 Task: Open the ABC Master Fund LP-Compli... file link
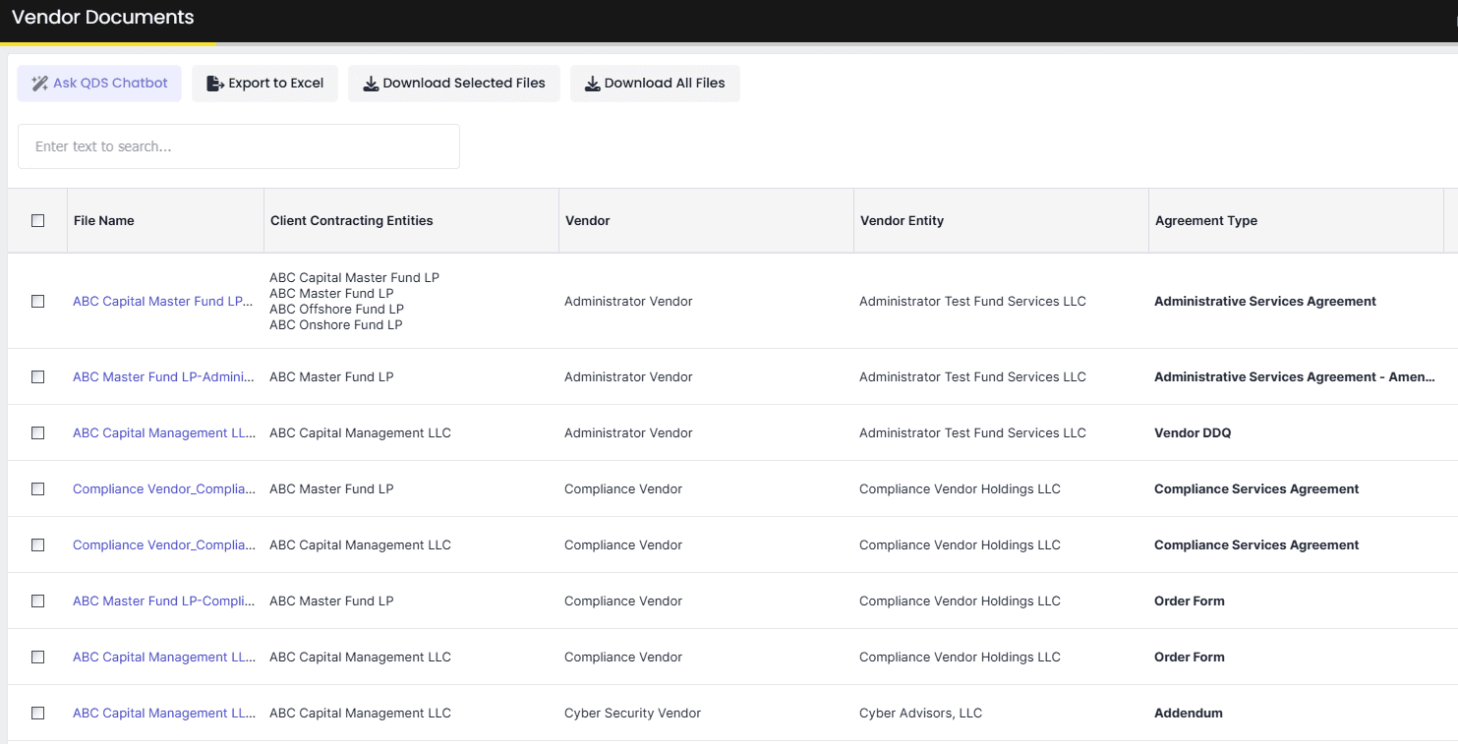pyautogui.click(x=164, y=601)
